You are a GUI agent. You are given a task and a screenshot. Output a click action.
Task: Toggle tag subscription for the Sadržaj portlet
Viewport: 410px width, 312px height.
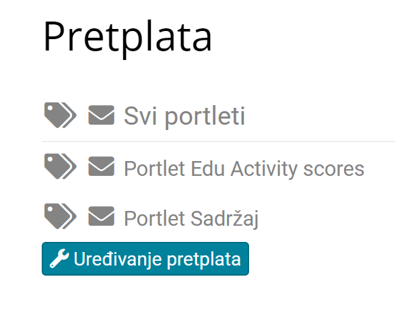click(61, 216)
